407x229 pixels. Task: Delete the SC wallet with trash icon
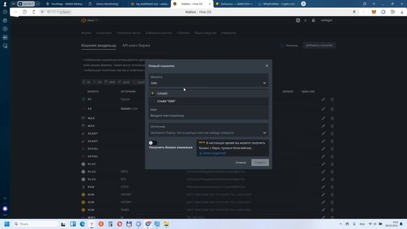332,99
